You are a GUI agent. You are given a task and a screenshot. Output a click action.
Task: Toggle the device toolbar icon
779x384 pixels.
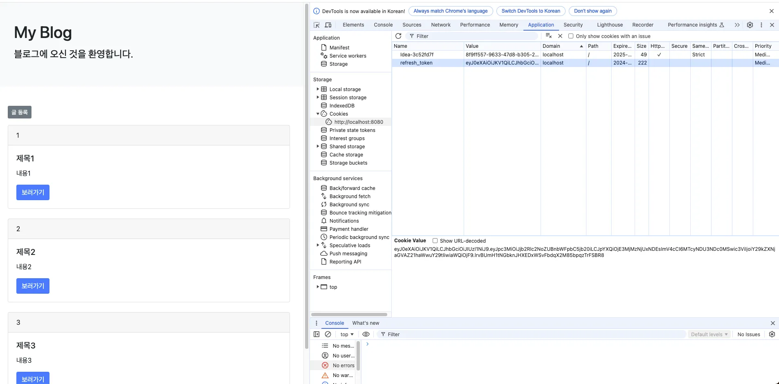[x=328, y=25]
